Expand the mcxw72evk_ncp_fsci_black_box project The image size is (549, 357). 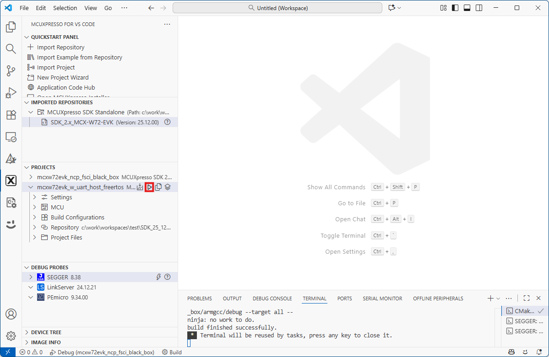pyautogui.click(x=31, y=177)
